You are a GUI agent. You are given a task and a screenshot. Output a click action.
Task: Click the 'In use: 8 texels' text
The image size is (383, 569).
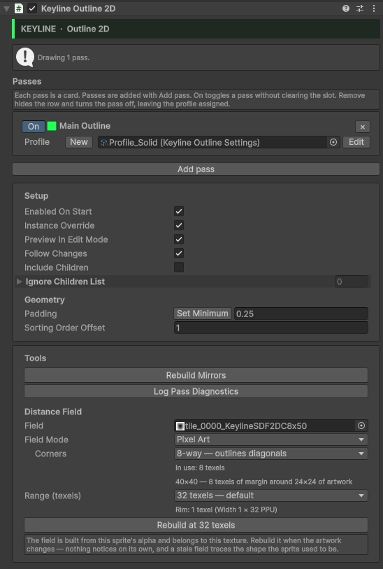click(200, 468)
